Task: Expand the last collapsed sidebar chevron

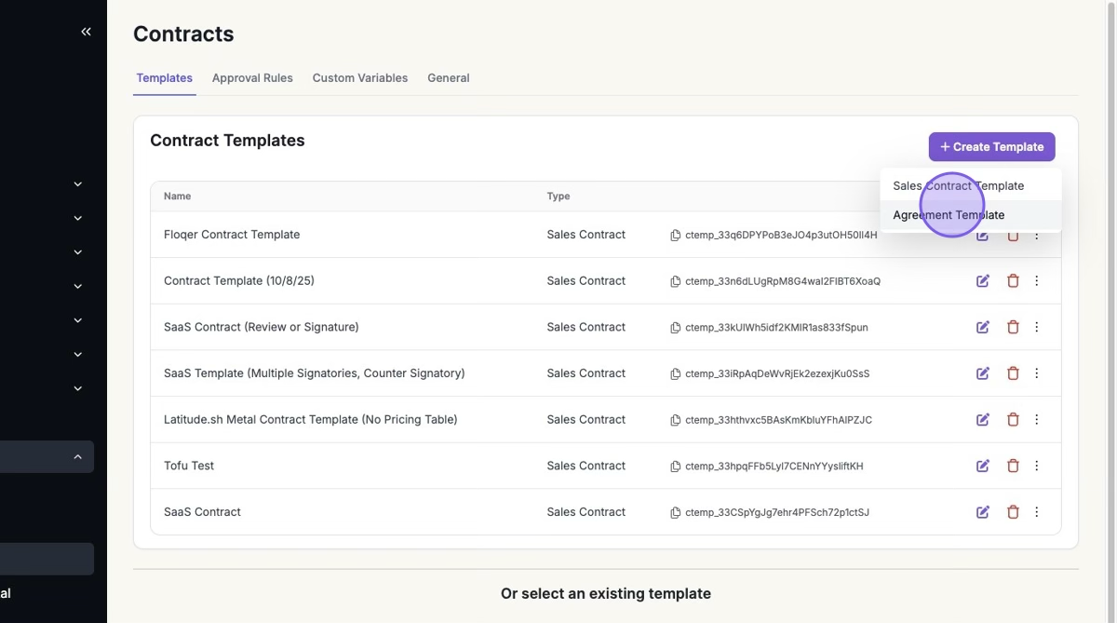Action: [x=78, y=388]
